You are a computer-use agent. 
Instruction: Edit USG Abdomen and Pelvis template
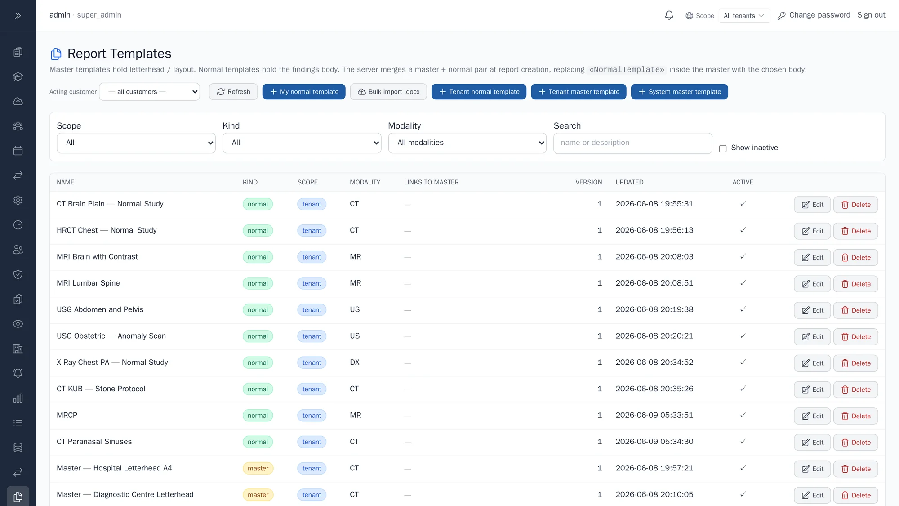(x=812, y=310)
